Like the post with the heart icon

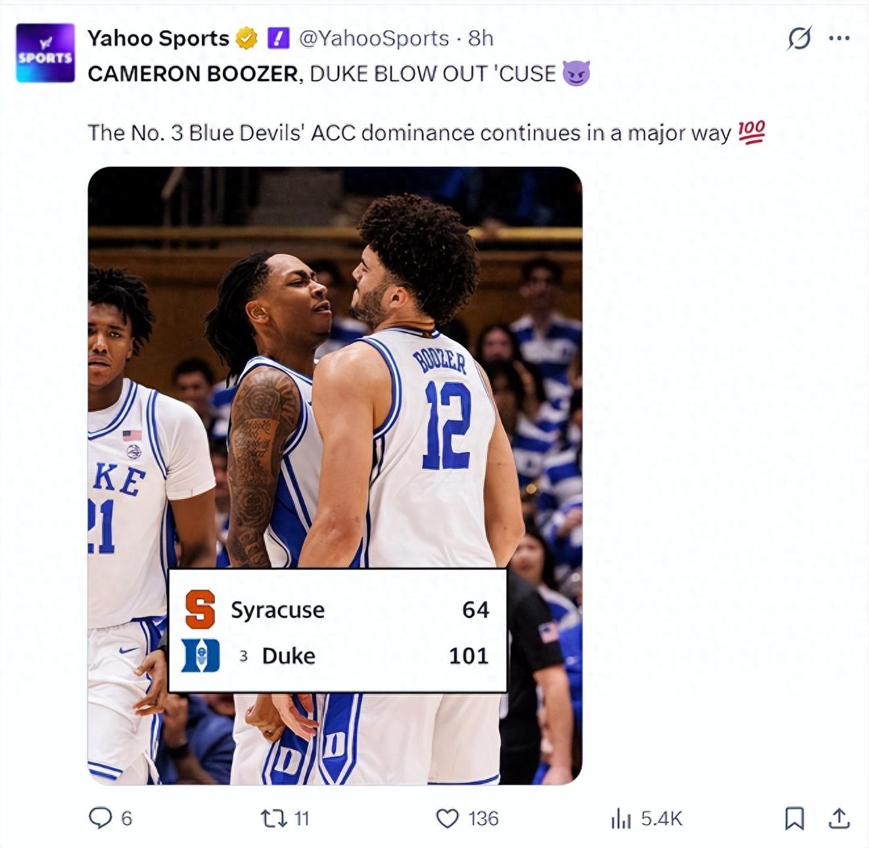pos(448,818)
